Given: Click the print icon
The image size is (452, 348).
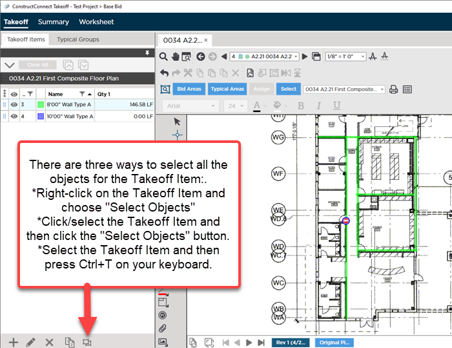Looking at the screenshot, I should click(x=393, y=89).
